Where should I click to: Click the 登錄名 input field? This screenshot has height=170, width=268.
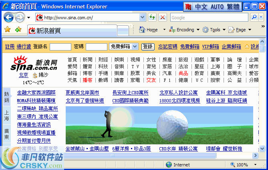(60, 47)
